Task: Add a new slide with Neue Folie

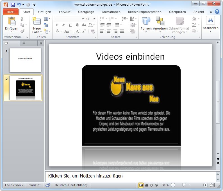Action: point(37,25)
